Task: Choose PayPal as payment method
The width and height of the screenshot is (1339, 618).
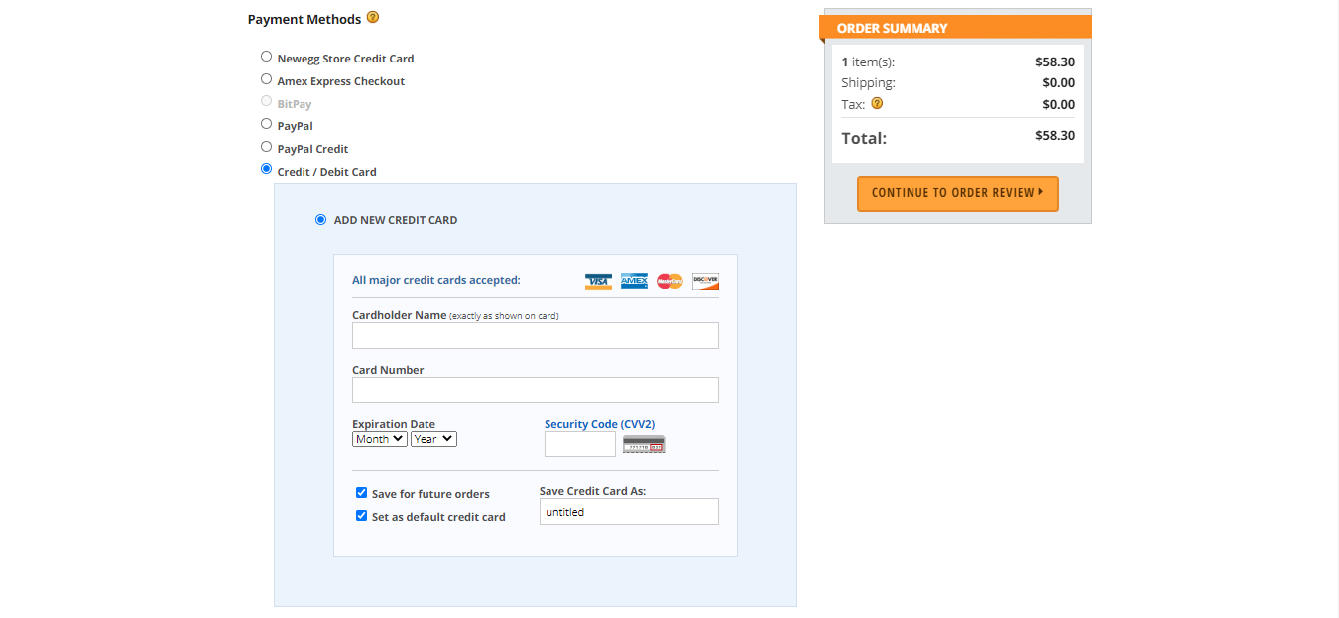Action: pyautogui.click(x=266, y=124)
